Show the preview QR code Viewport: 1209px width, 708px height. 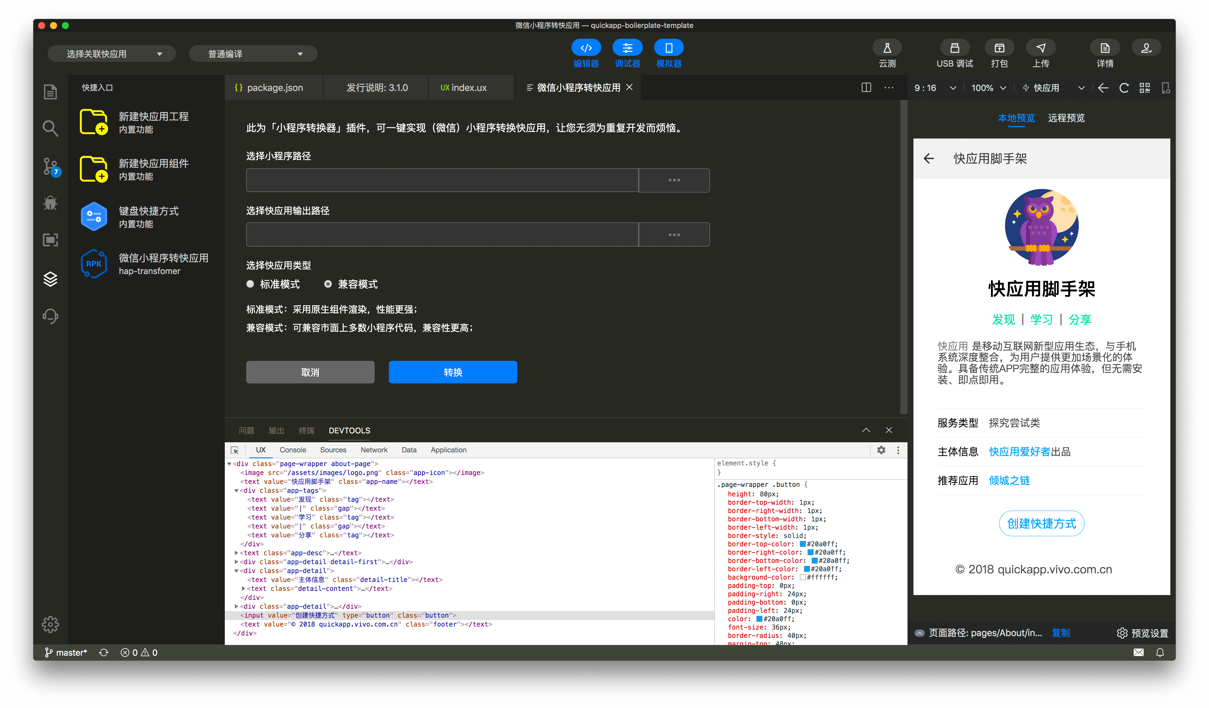(1145, 88)
